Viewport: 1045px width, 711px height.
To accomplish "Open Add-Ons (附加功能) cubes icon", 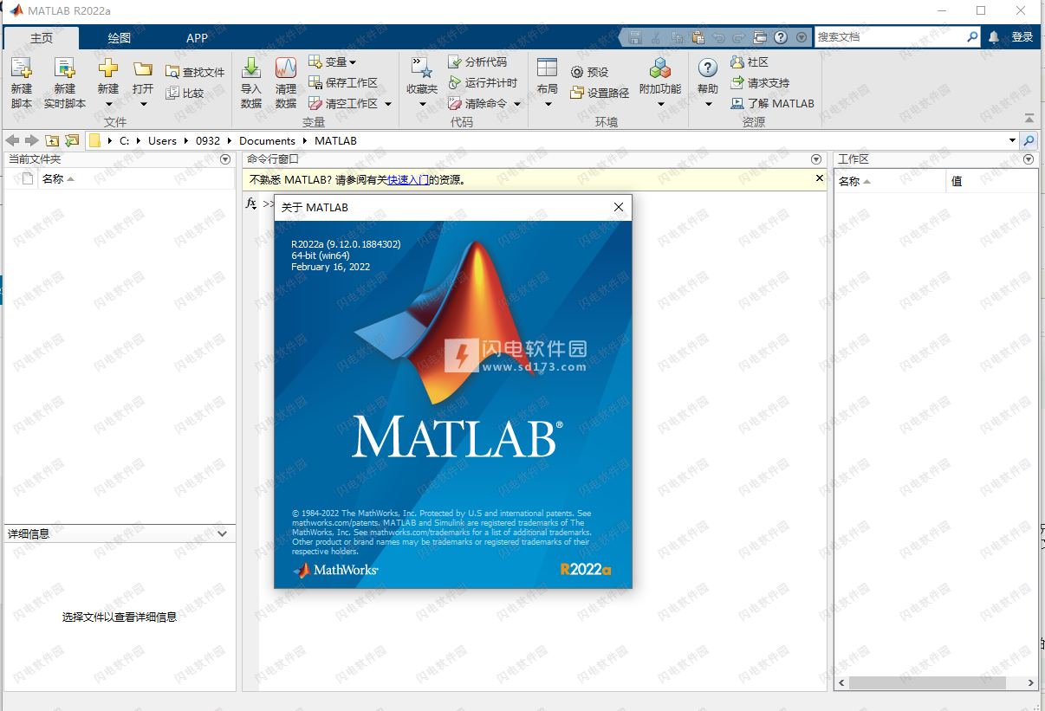I will pos(660,68).
